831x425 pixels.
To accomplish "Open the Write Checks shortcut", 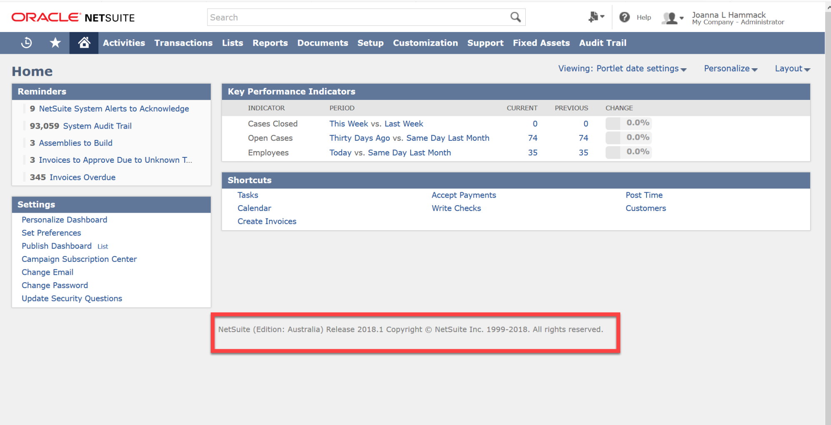I will pos(456,208).
